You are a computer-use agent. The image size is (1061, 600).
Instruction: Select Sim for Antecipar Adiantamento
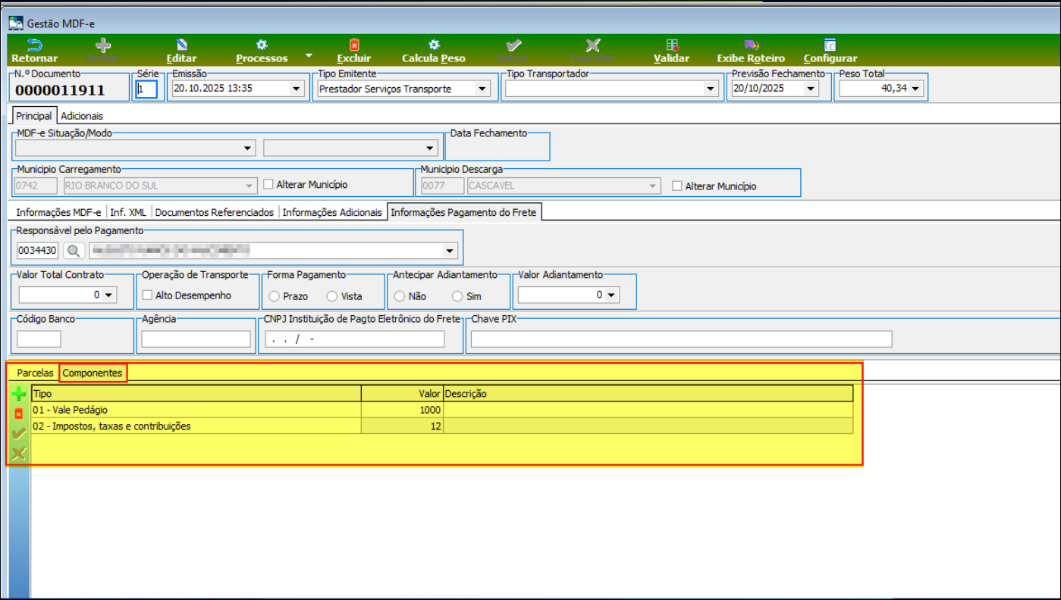coord(457,296)
